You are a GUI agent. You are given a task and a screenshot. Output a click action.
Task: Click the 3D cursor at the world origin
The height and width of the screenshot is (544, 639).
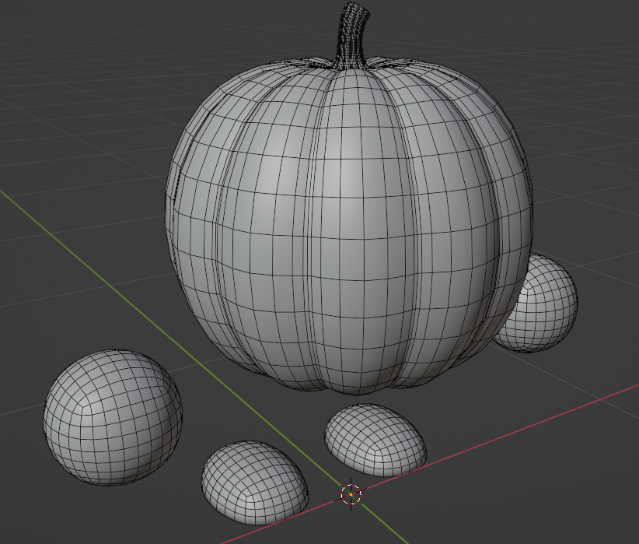(x=351, y=494)
